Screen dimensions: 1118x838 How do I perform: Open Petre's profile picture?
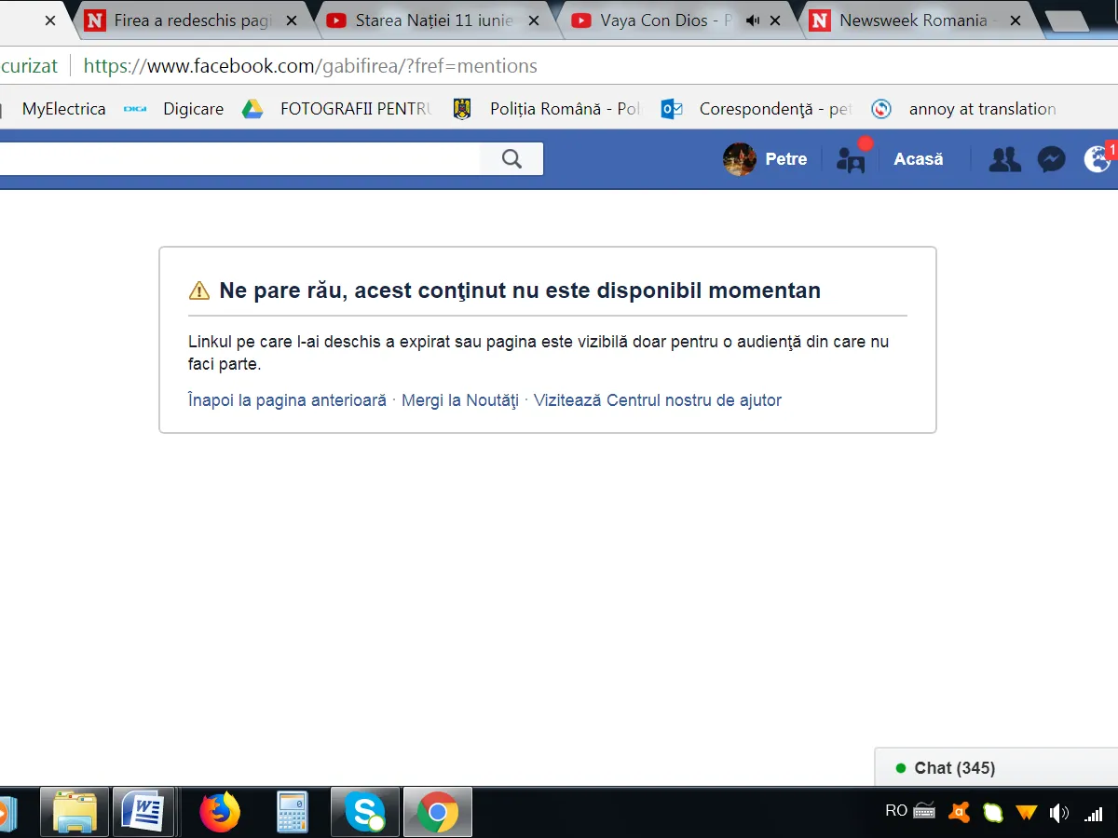click(740, 159)
